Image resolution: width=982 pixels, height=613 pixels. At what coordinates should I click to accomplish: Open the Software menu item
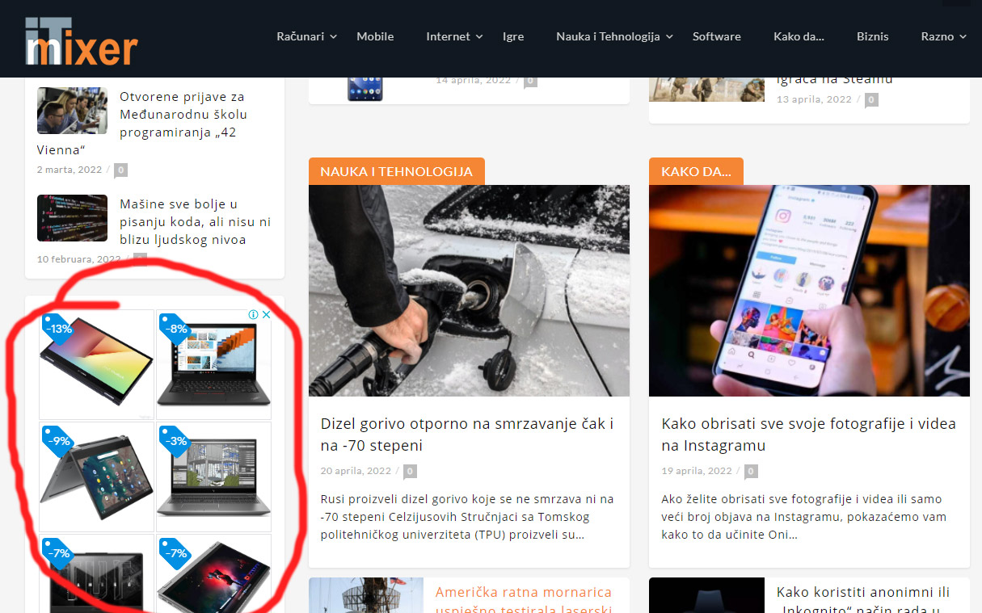[x=717, y=36]
